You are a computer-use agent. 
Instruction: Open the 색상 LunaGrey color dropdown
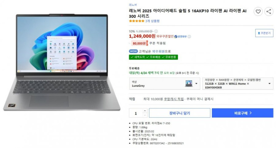click(x=165, y=84)
